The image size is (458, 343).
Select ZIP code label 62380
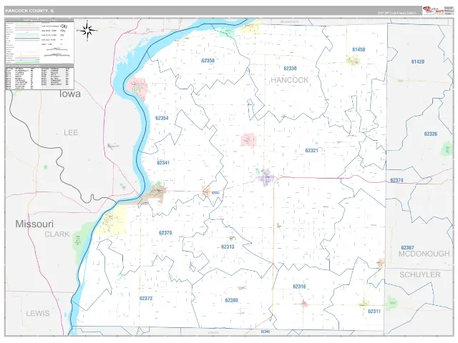(x=232, y=300)
